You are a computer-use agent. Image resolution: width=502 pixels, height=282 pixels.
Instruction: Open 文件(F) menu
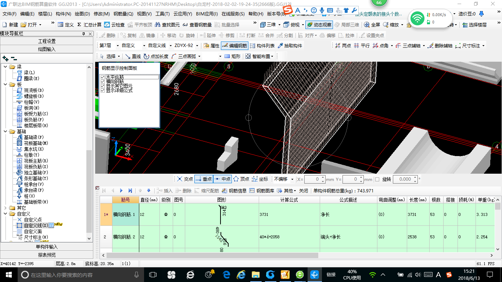[10, 14]
